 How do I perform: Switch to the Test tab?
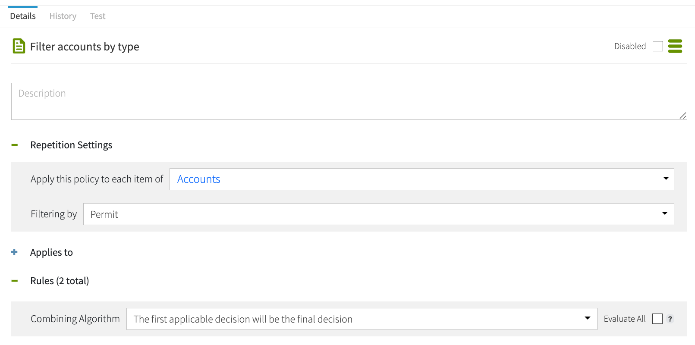point(97,16)
